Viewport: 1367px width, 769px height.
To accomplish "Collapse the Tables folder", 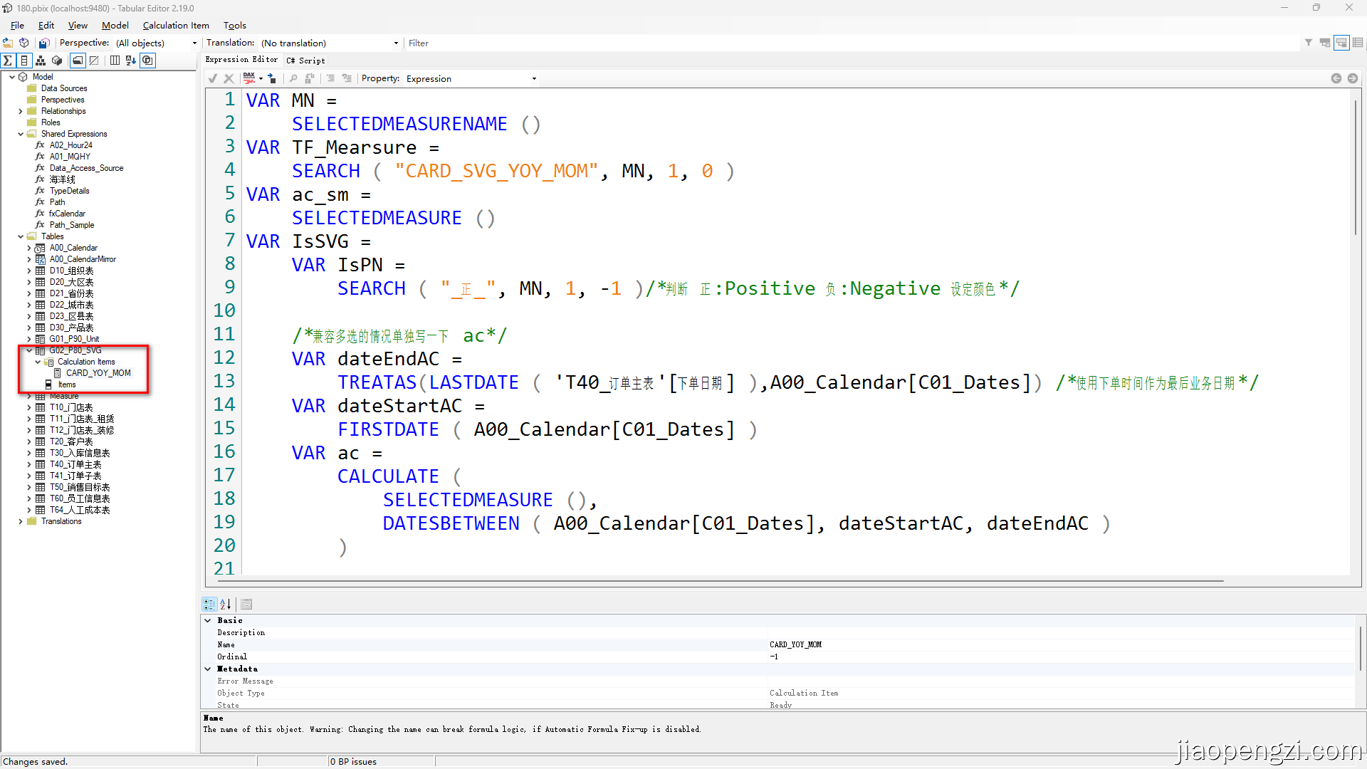I will pos(21,236).
